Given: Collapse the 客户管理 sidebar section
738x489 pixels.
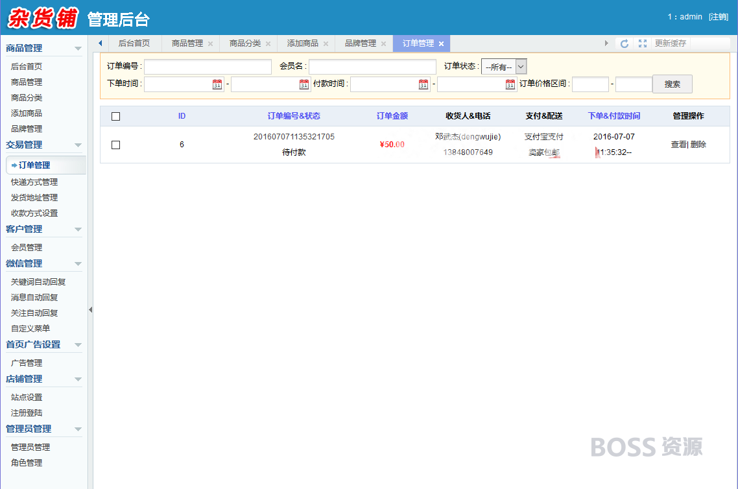Looking at the screenshot, I should (x=78, y=229).
